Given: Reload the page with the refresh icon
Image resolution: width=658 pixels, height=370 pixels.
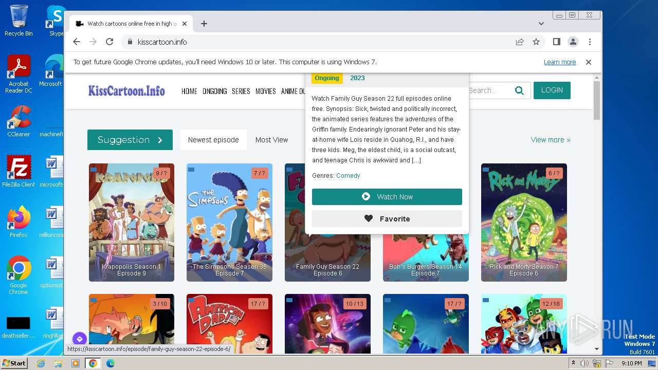Looking at the screenshot, I should tap(109, 42).
